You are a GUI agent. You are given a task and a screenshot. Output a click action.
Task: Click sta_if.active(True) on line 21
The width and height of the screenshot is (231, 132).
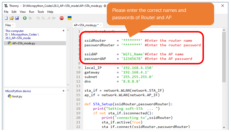122,122
